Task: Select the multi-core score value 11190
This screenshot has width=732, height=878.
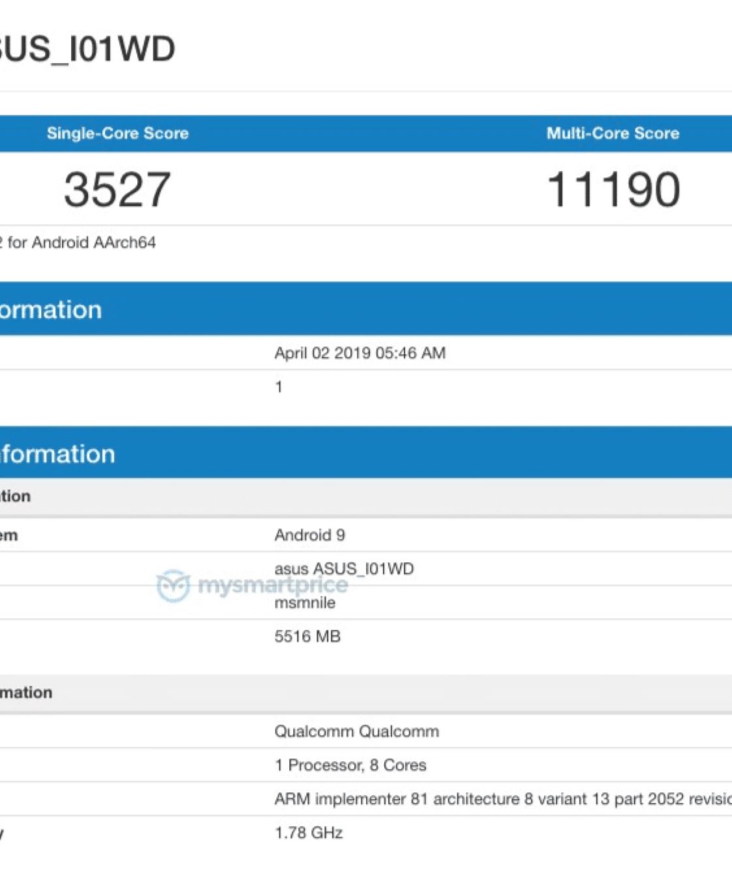Action: point(613,190)
